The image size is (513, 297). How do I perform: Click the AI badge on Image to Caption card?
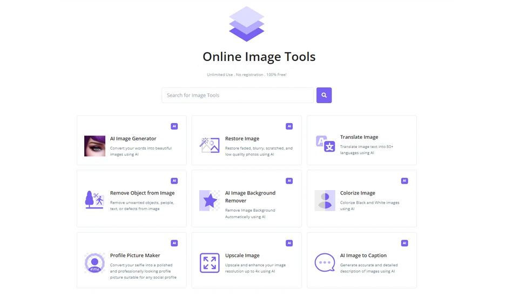click(404, 243)
